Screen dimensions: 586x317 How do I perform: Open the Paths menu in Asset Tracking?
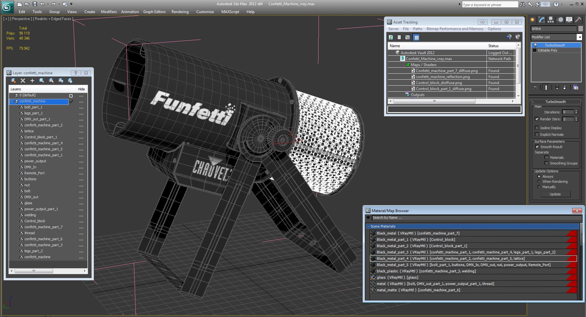click(418, 29)
